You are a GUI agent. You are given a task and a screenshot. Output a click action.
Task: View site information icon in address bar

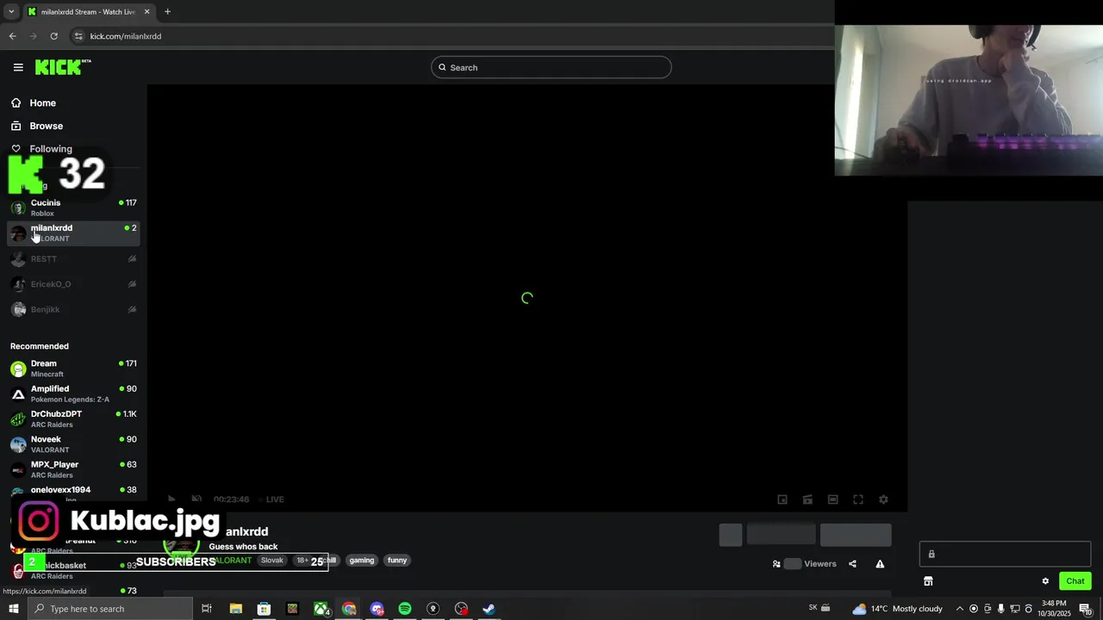(78, 36)
